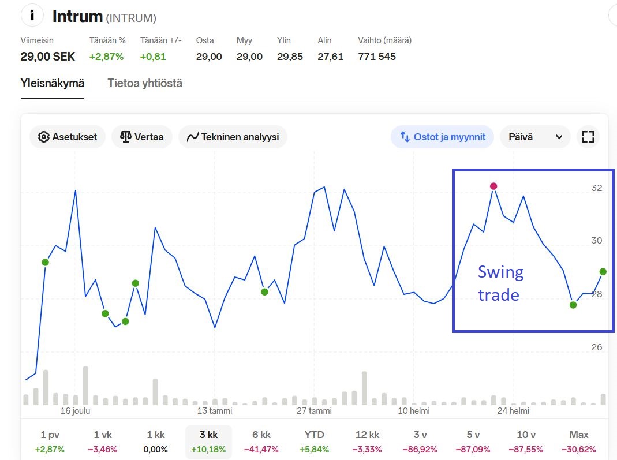Expand chart to fullscreen
This screenshot has height=460, width=617.
[588, 137]
